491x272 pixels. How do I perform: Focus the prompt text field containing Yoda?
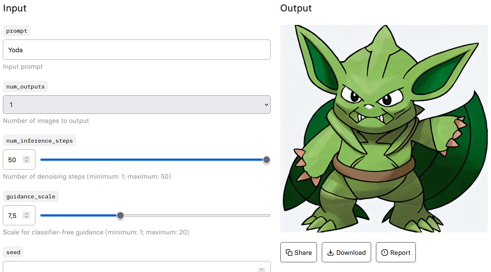click(x=137, y=50)
